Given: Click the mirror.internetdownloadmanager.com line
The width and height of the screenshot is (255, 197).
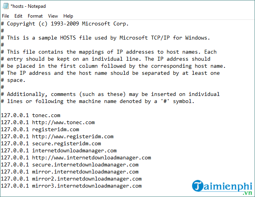Looking at the screenshot, I should pos(70,172).
